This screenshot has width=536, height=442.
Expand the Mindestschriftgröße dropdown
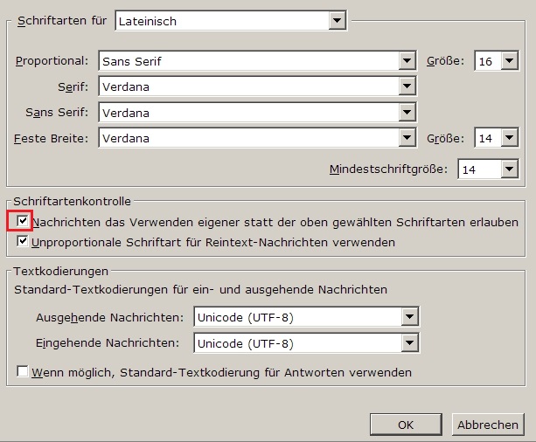510,169
